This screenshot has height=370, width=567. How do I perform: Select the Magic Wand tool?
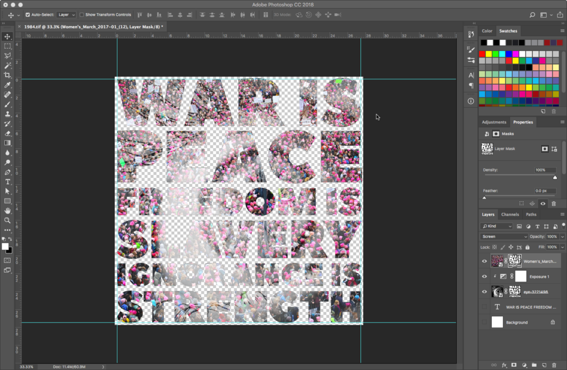pos(7,65)
